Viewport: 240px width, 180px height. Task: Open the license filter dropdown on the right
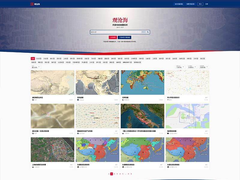tap(180, 67)
